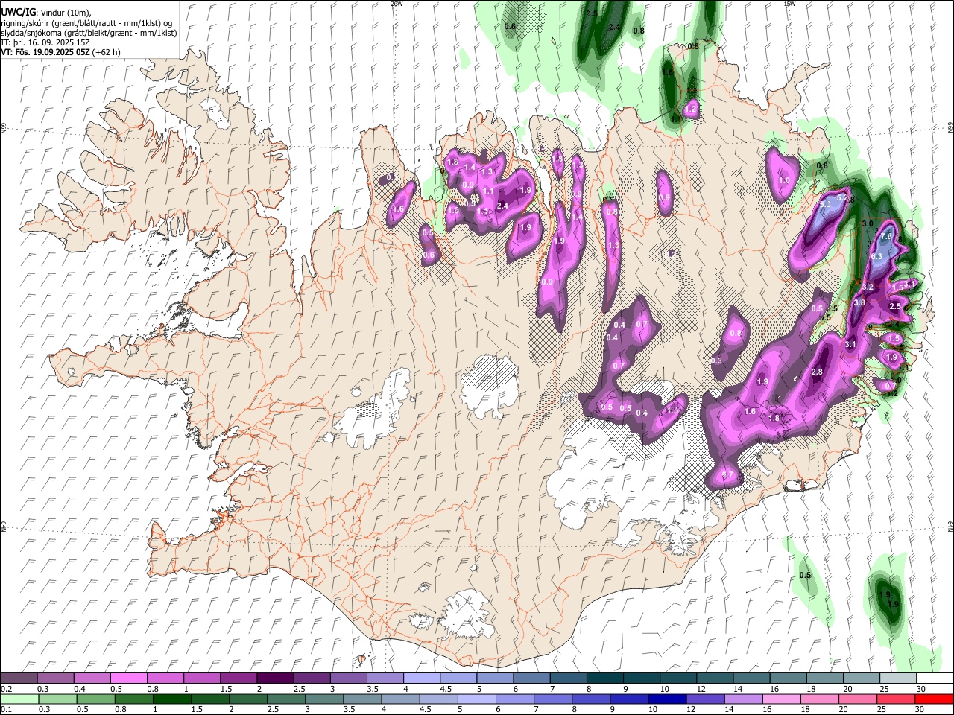The width and height of the screenshot is (954, 715).
Task: Pick the light pink 16 swatch, bottom legend row
Action: coord(780,699)
